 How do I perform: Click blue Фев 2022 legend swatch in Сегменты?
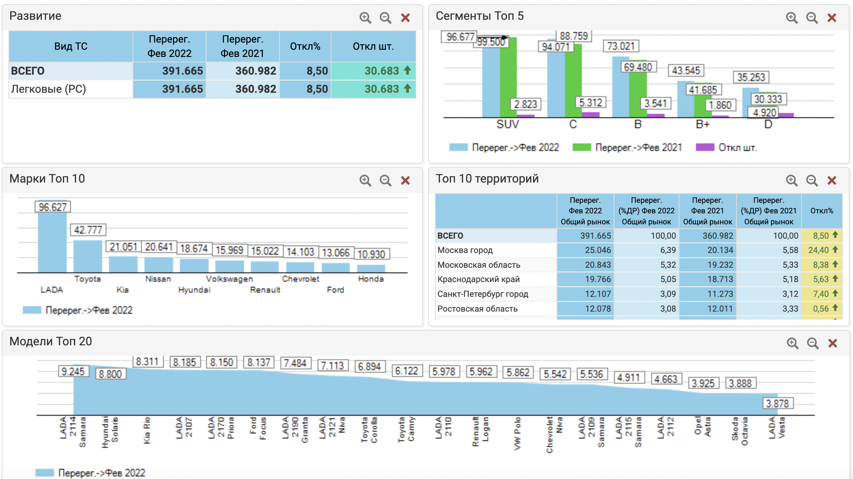pos(458,148)
